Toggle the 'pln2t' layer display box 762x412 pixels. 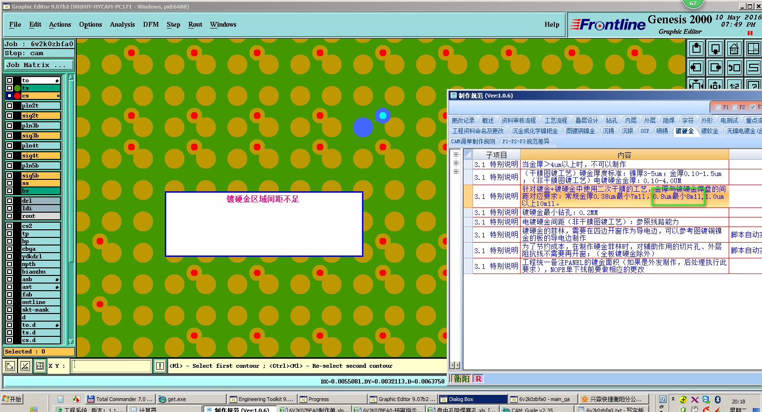coord(10,106)
